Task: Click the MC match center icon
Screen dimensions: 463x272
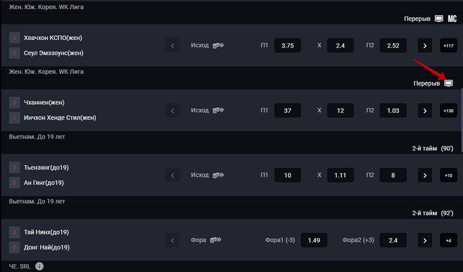Action: [452, 19]
